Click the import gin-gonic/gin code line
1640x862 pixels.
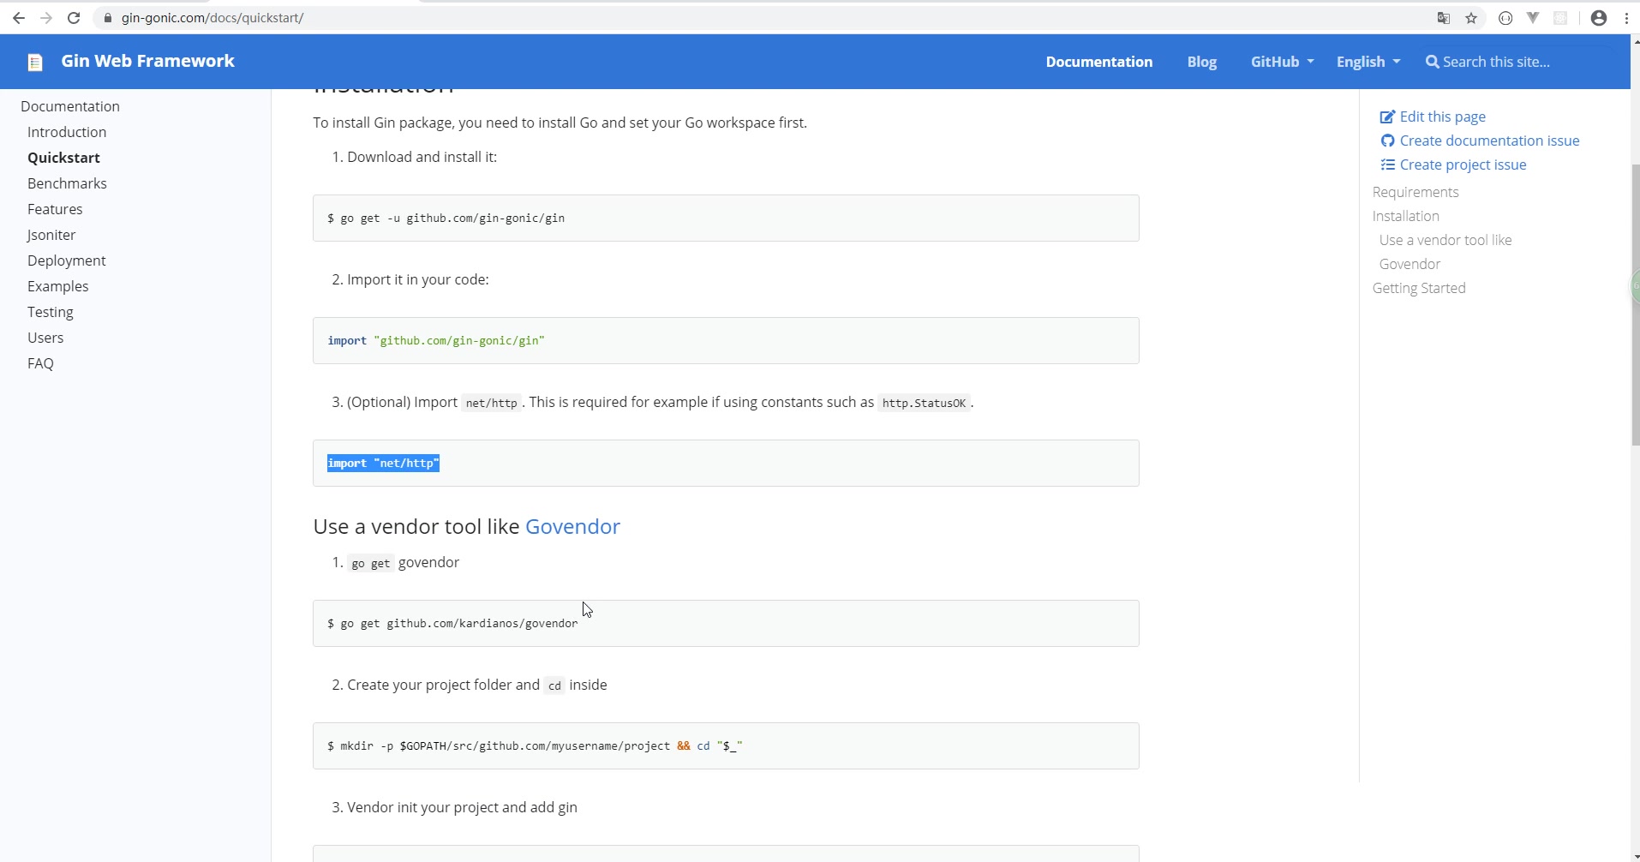click(436, 340)
